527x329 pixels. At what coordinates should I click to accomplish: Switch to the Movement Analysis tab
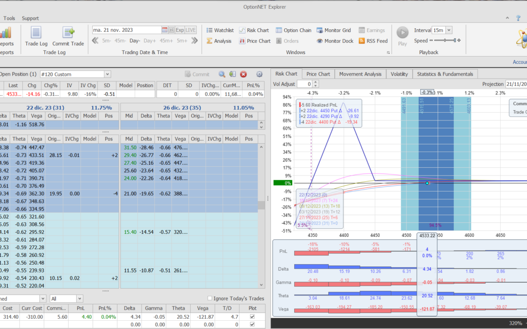tap(360, 74)
